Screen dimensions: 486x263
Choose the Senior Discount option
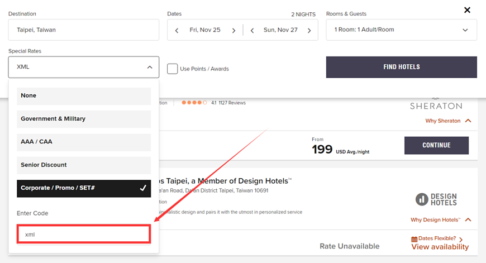(x=84, y=165)
